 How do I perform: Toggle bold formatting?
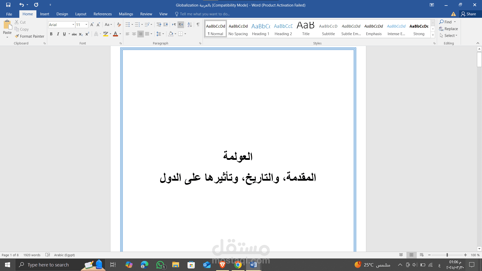[x=51, y=34]
